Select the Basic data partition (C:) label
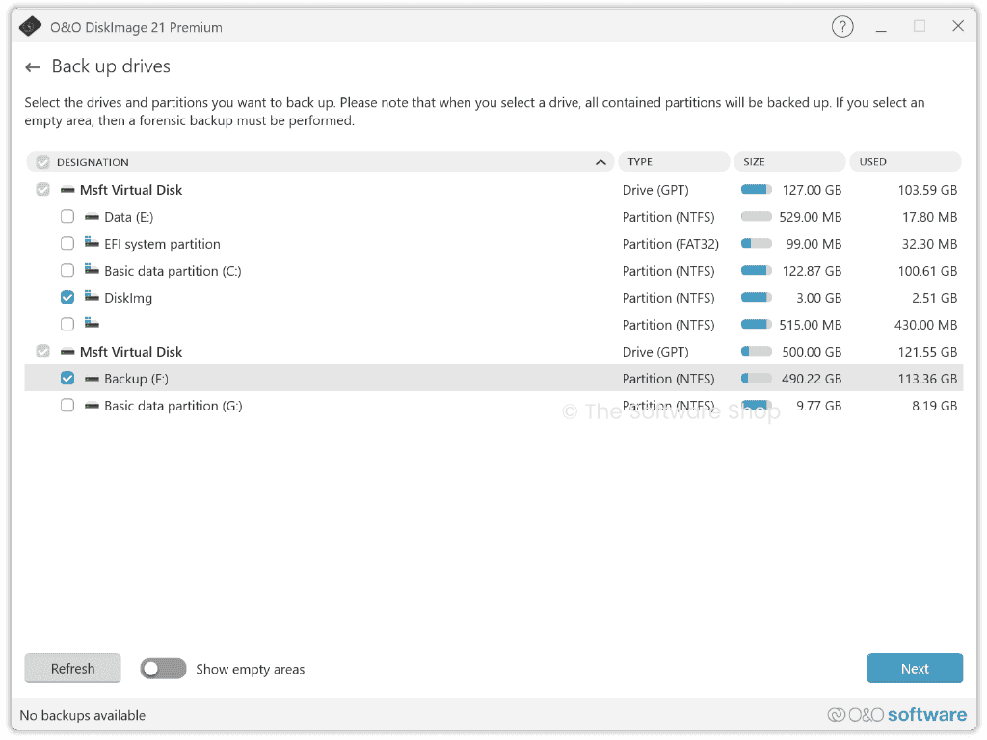Image resolution: width=987 pixels, height=740 pixels. click(x=173, y=271)
